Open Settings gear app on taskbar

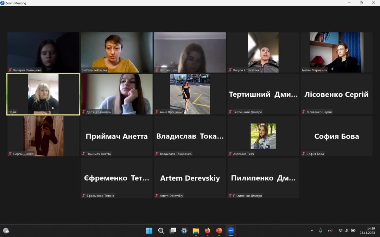tap(184, 231)
